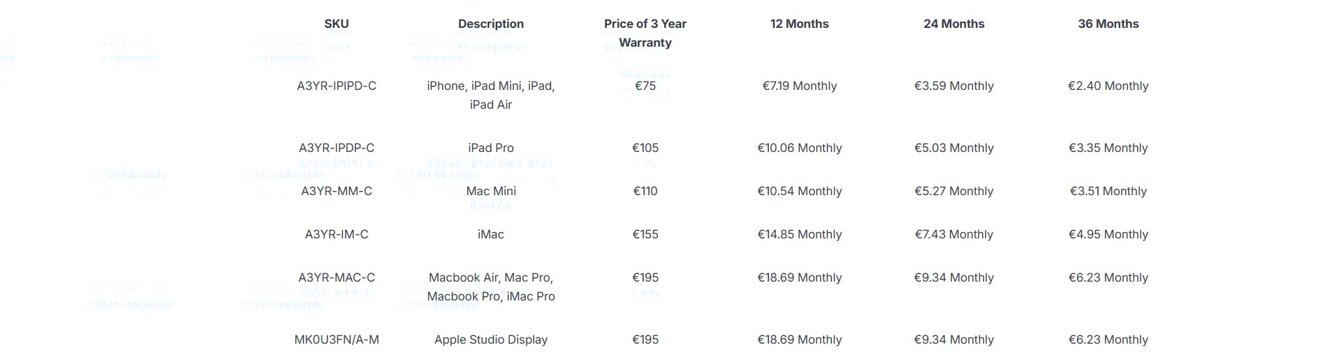Click the 12 Months column header
The width and height of the screenshot is (1341, 359).
tap(799, 24)
